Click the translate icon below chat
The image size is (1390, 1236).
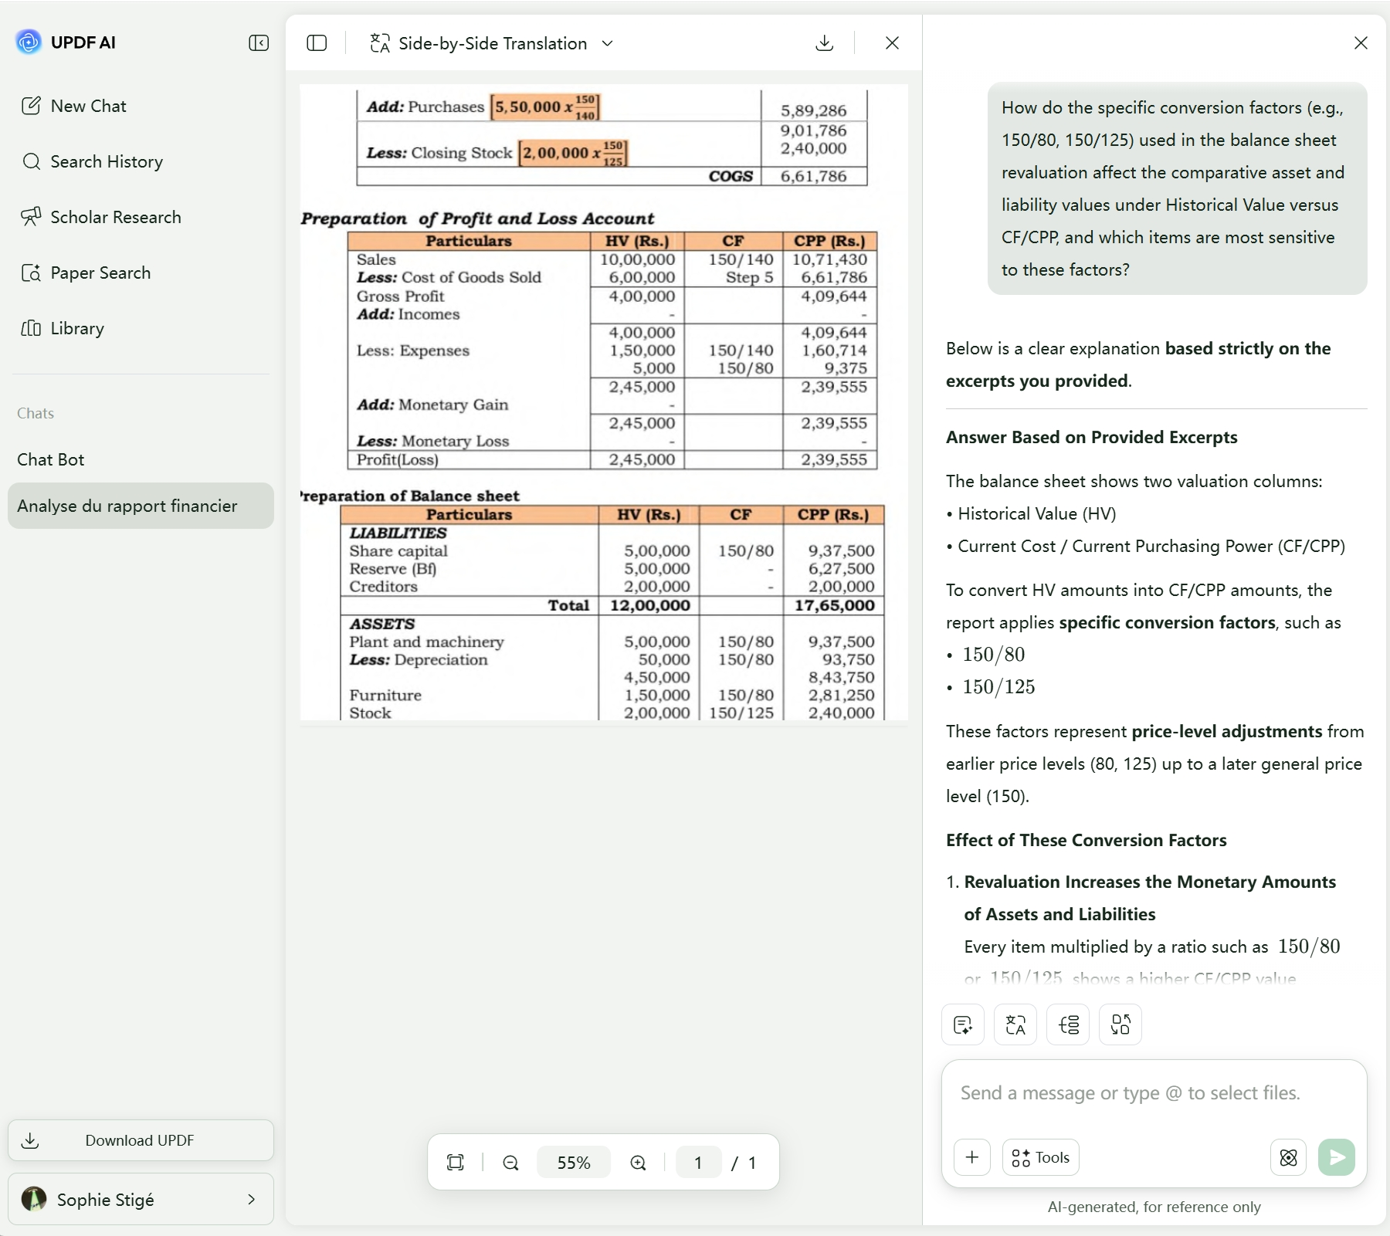1015,1024
